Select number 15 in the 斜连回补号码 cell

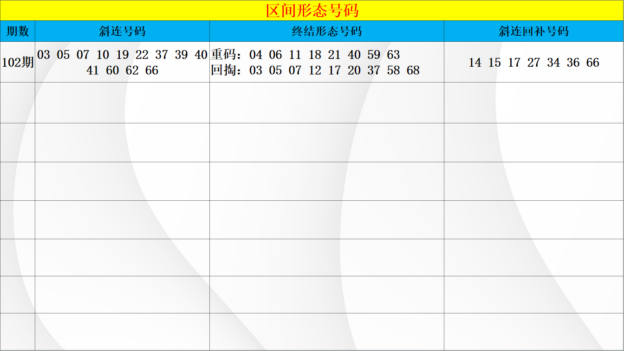tap(494, 63)
